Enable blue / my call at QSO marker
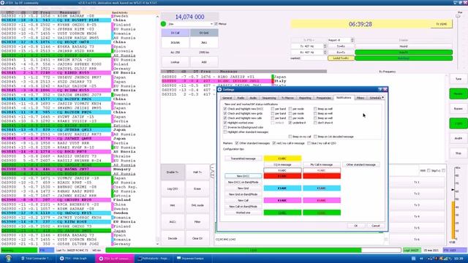 [309, 143]
